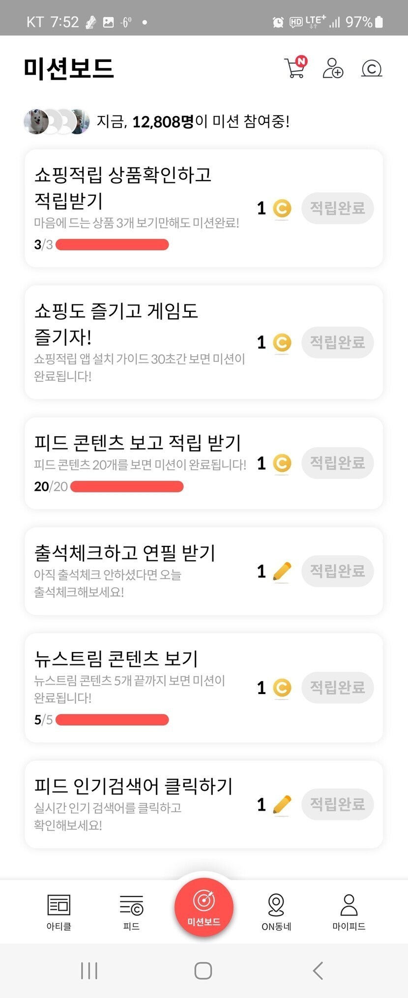Open the 뉴스트림 콘텐츠 보기 mission title
408x998 pixels.
tap(116, 658)
